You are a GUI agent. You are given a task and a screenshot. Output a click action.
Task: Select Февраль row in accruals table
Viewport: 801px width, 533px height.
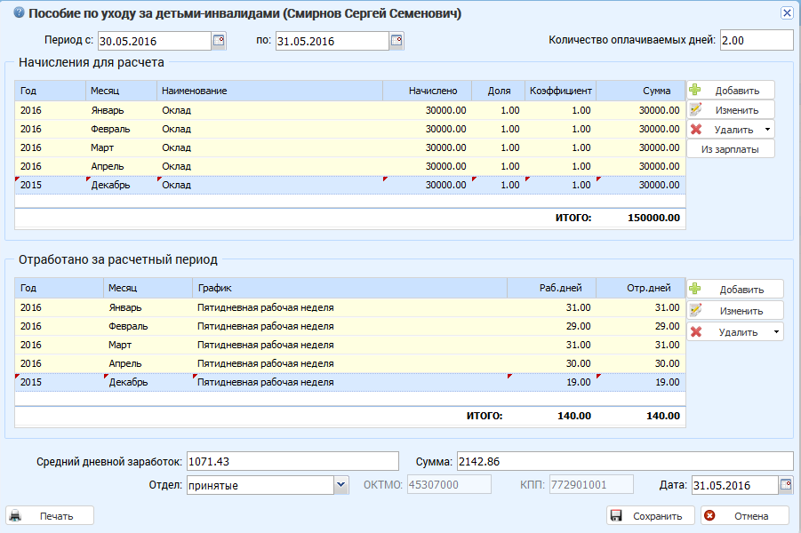[350, 129]
